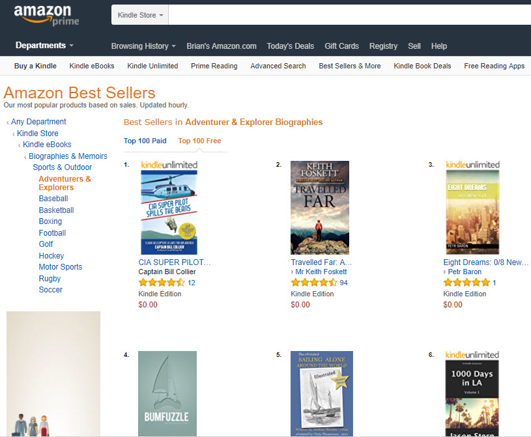Viewport: 531px width, 437px height.
Task: View the 94 reviews for Travelled Far
Action: (x=344, y=283)
